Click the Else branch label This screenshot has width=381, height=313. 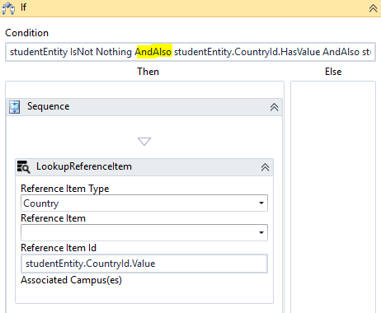click(x=333, y=72)
